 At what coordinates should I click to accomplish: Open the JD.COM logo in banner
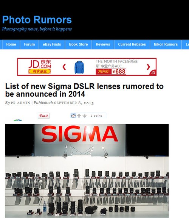click(x=40, y=67)
